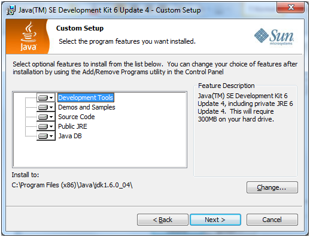Open the Development Tools install option dropdown arrow
Screen dimensions: 310x237
pyautogui.click(x=51, y=98)
